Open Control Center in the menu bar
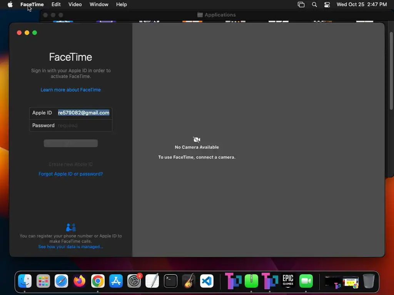Image resolution: width=394 pixels, height=295 pixels. 327,5
